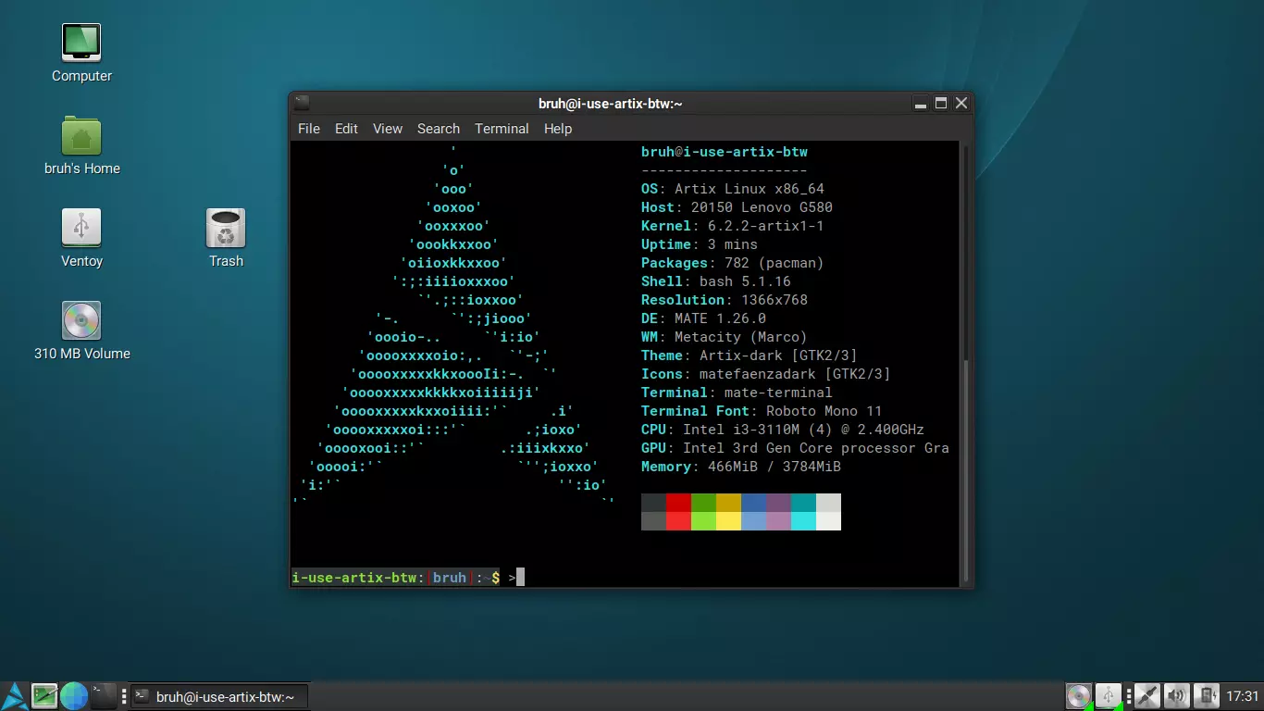Expand the Search menu in terminal
Screen dimensions: 1264x711
pyautogui.click(x=438, y=129)
